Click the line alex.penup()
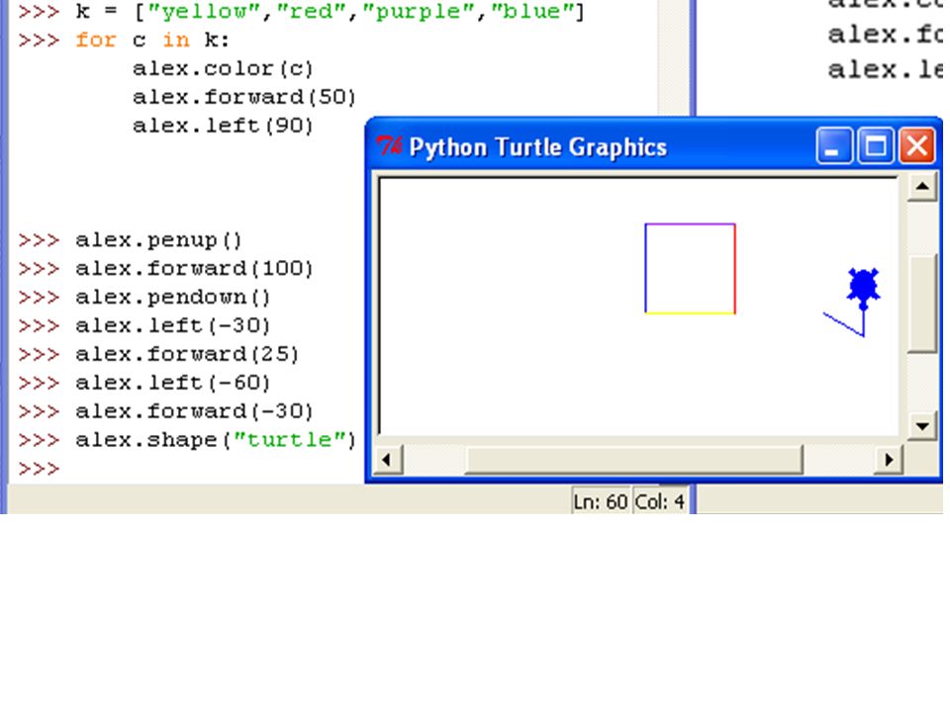The width and height of the screenshot is (950, 712). pos(158,240)
